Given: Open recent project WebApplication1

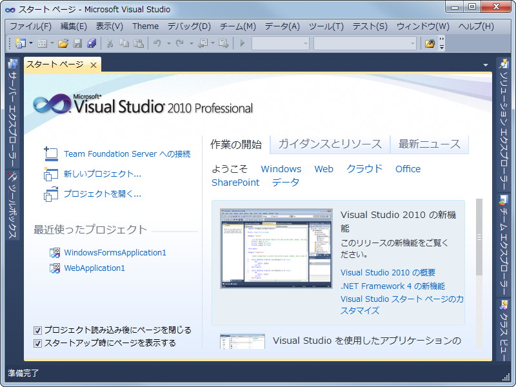Looking at the screenshot, I should click(x=94, y=268).
